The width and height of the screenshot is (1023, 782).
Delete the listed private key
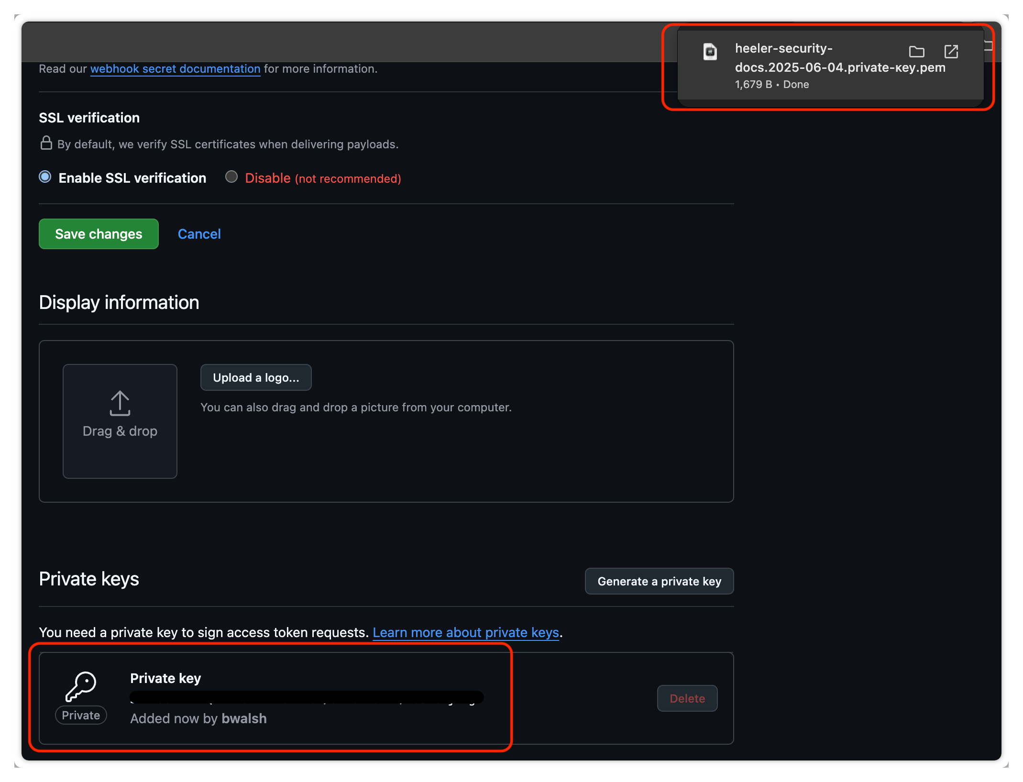pos(687,698)
